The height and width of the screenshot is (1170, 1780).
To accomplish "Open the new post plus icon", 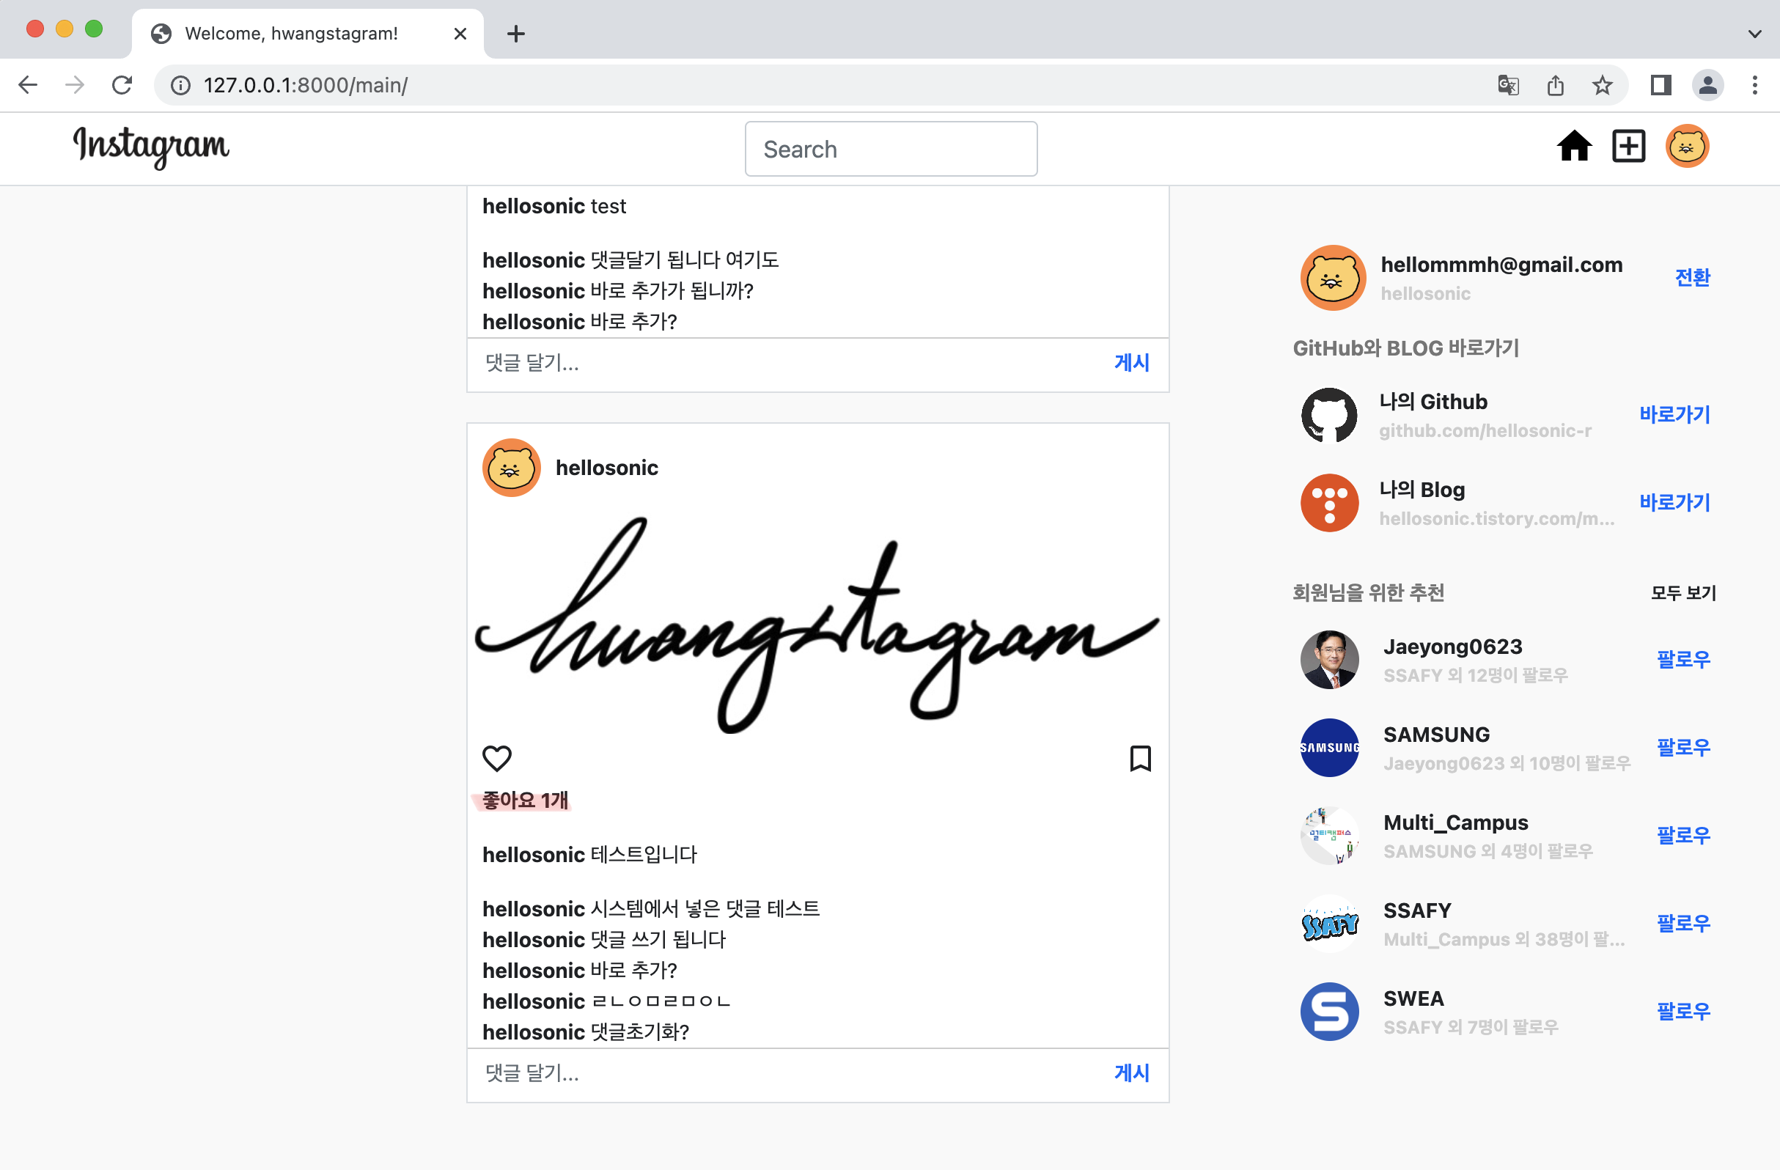I will tap(1628, 146).
